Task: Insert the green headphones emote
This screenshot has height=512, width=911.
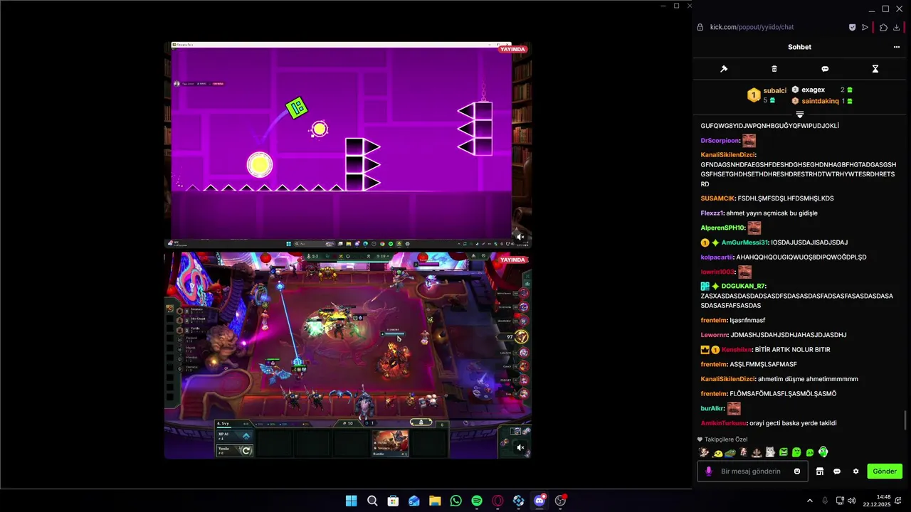Action: click(x=823, y=452)
